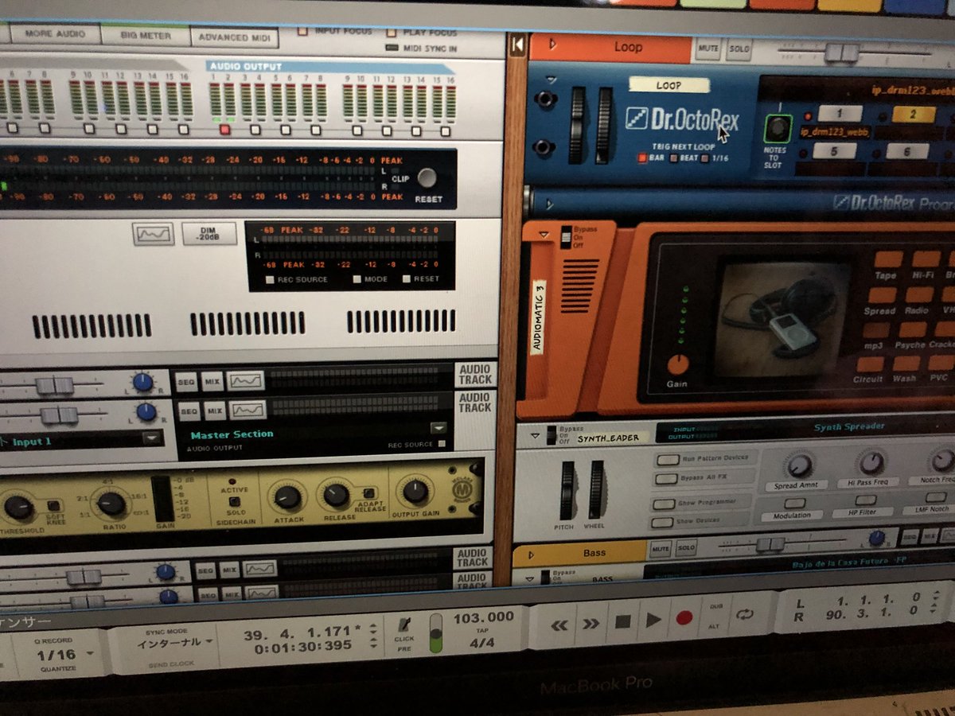Switch to the Big Meter tab
The image size is (955, 716).
pyautogui.click(x=146, y=35)
